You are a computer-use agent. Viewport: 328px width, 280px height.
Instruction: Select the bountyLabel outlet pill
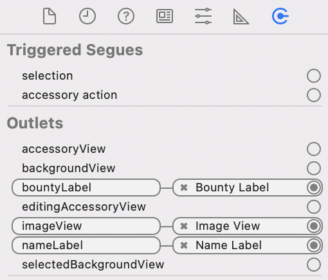tap(86, 188)
